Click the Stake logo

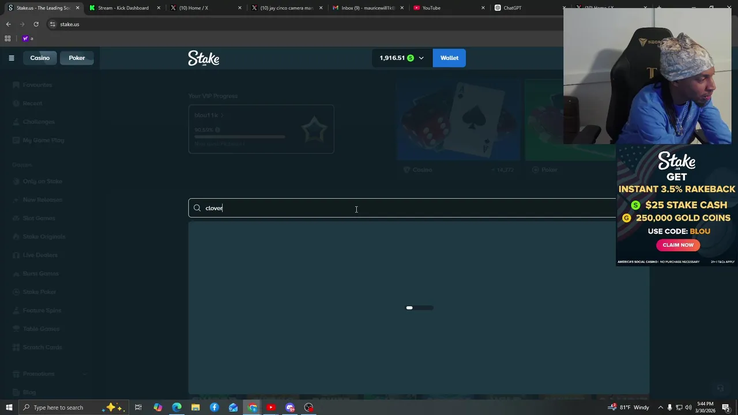pos(204,58)
